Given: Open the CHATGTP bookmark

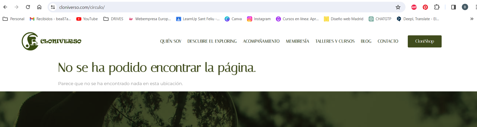Looking at the screenshot, I should (380, 19).
